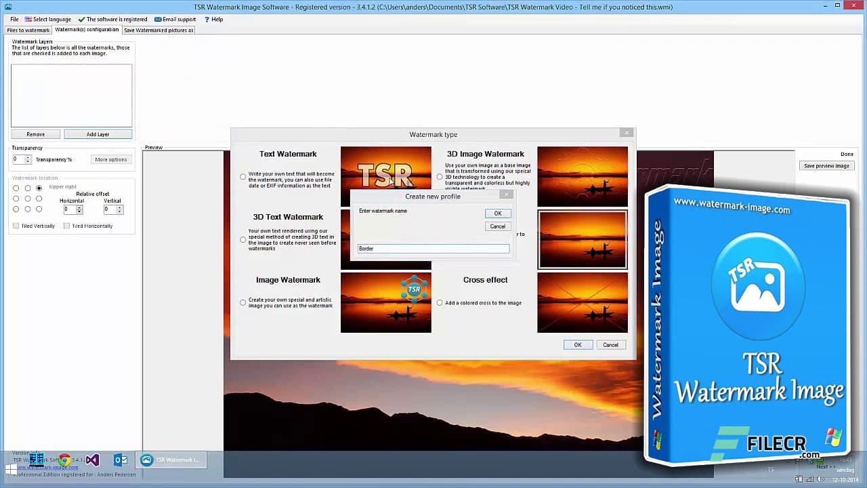The width and height of the screenshot is (867, 488).
Task: Select the lower center watermark location radio
Action: pyautogui.click(x=28, y=209)
